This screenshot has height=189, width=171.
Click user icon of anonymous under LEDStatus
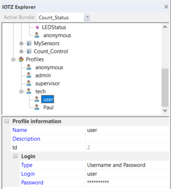click(37, 35)
